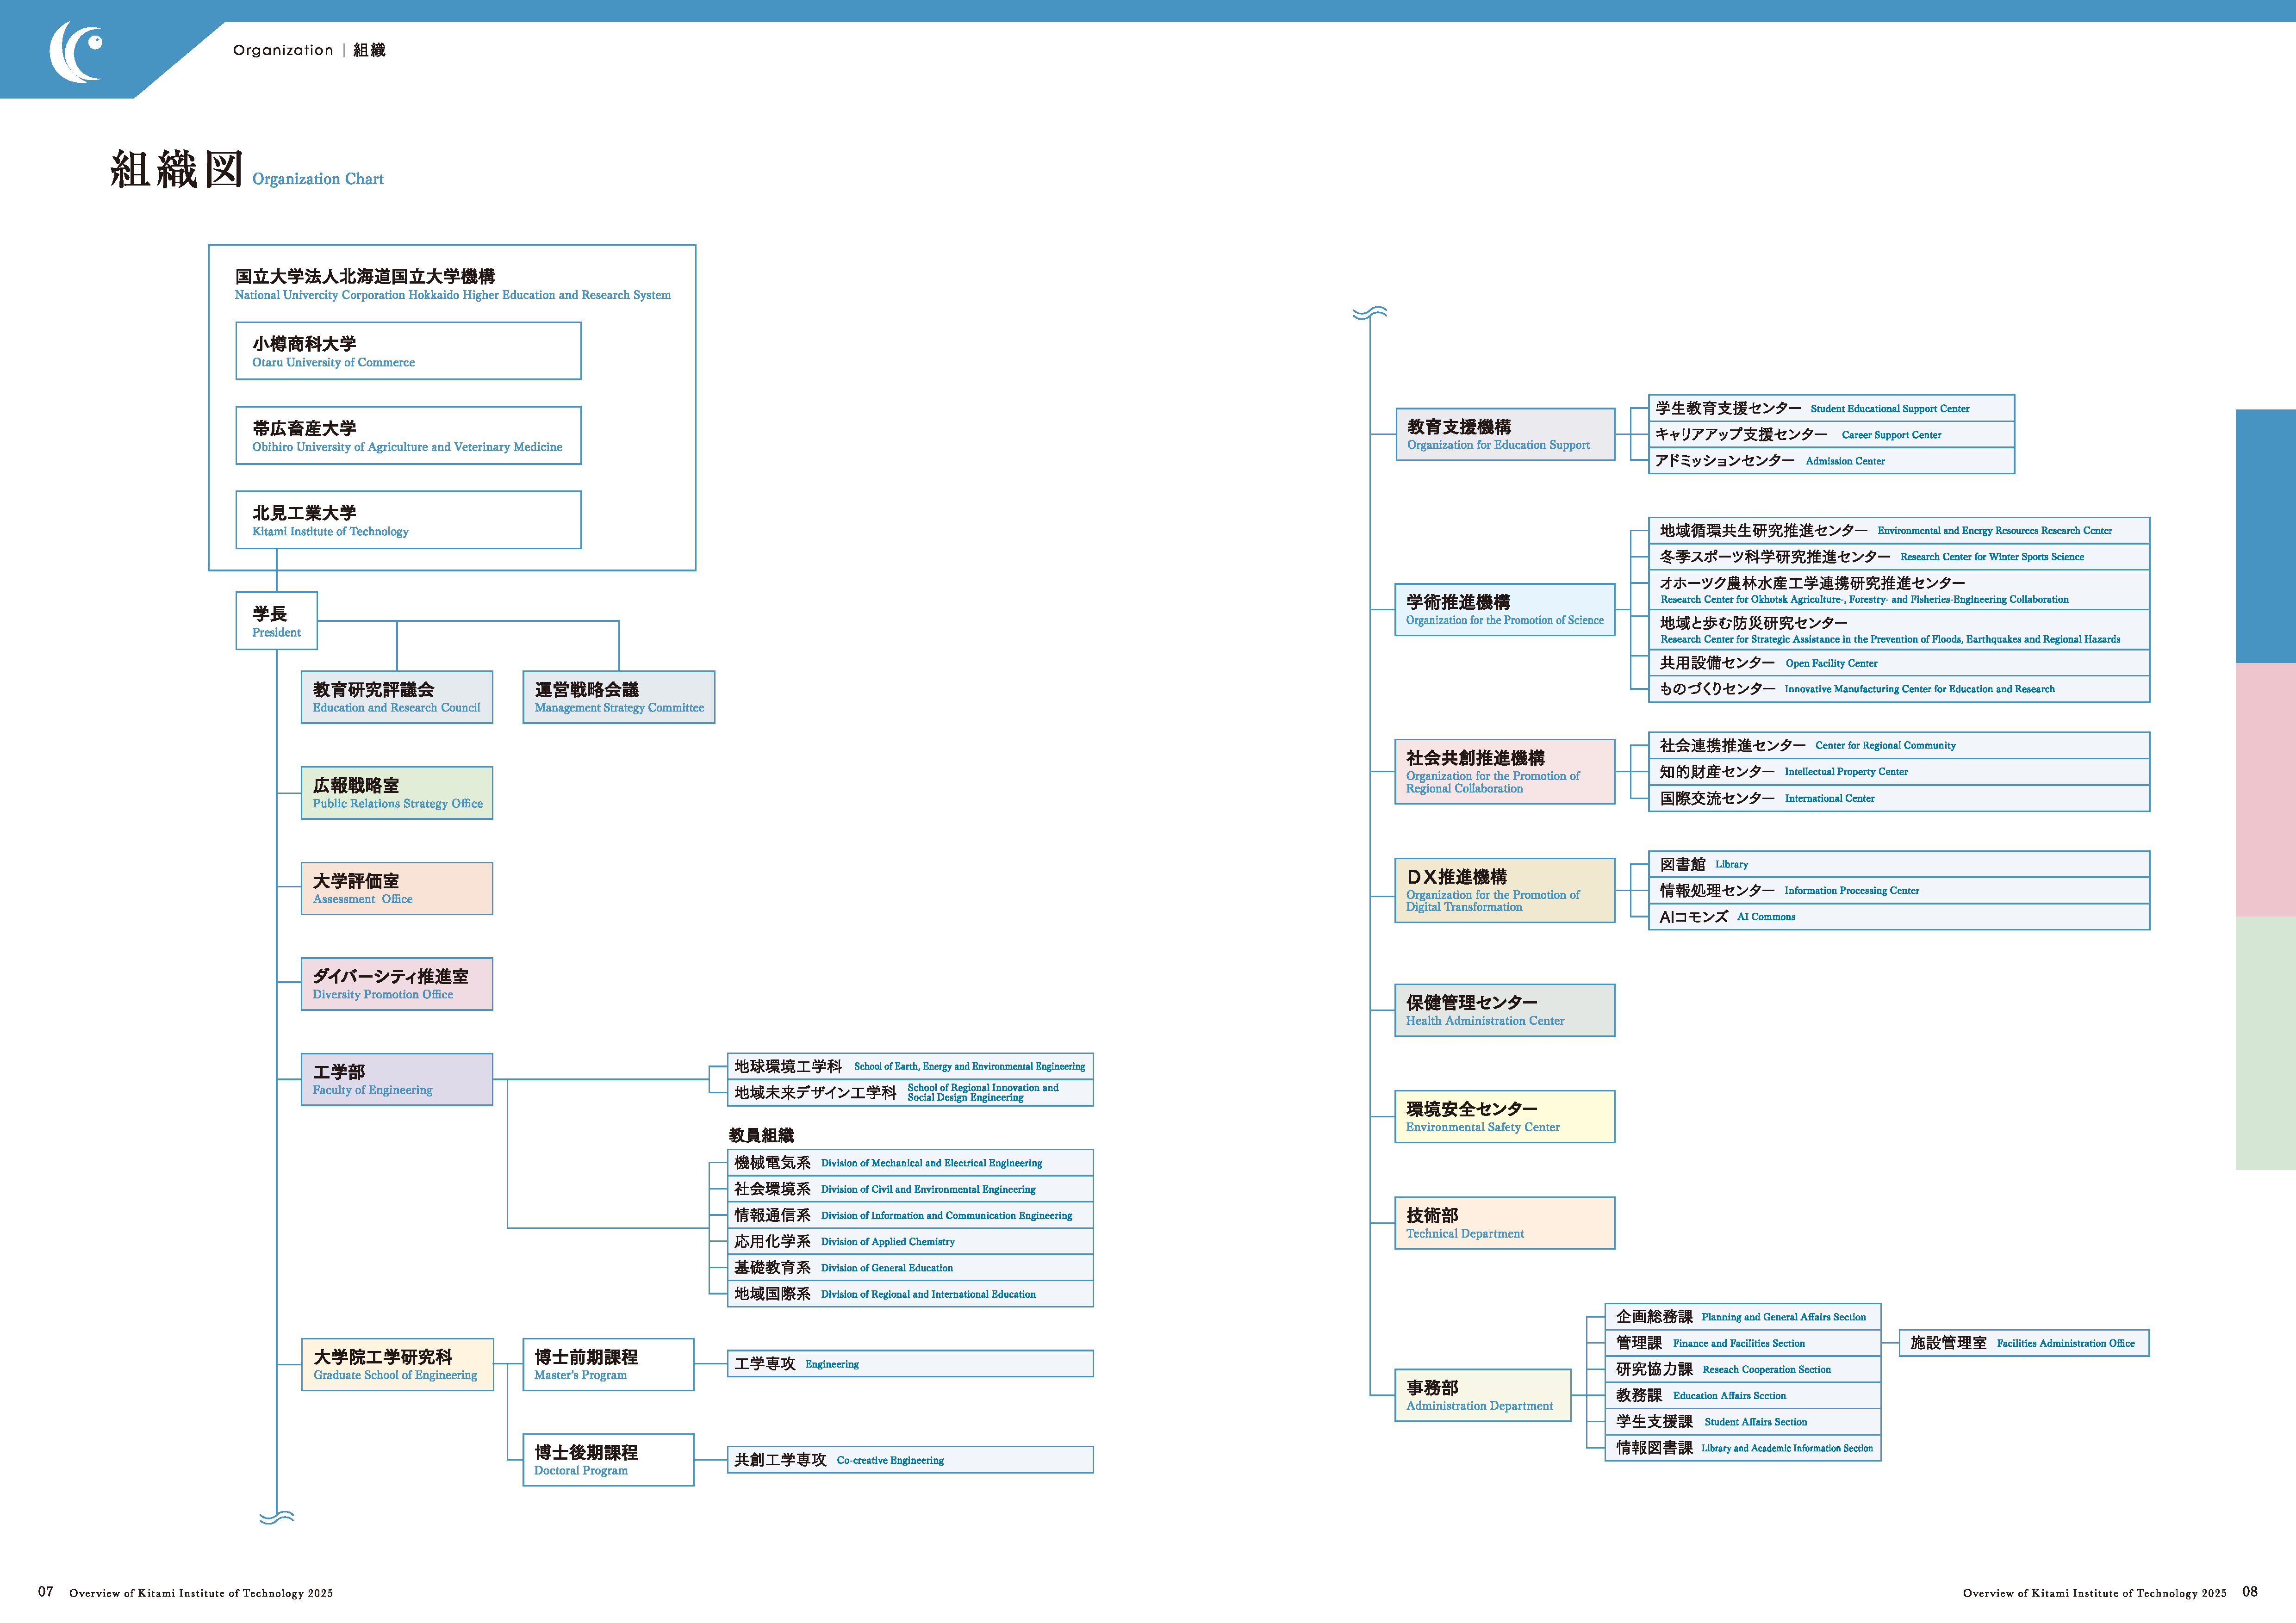
Task: Click the 工学専攻 Engineering row
Action: click(x=910, y=1364)
